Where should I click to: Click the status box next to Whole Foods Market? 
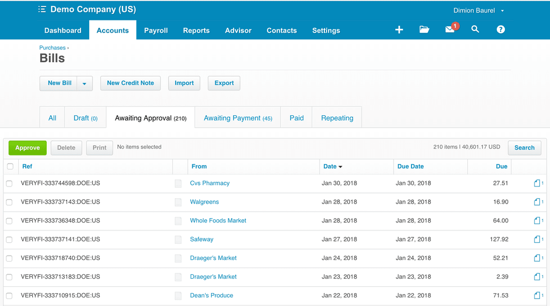(x=178, y=221)
